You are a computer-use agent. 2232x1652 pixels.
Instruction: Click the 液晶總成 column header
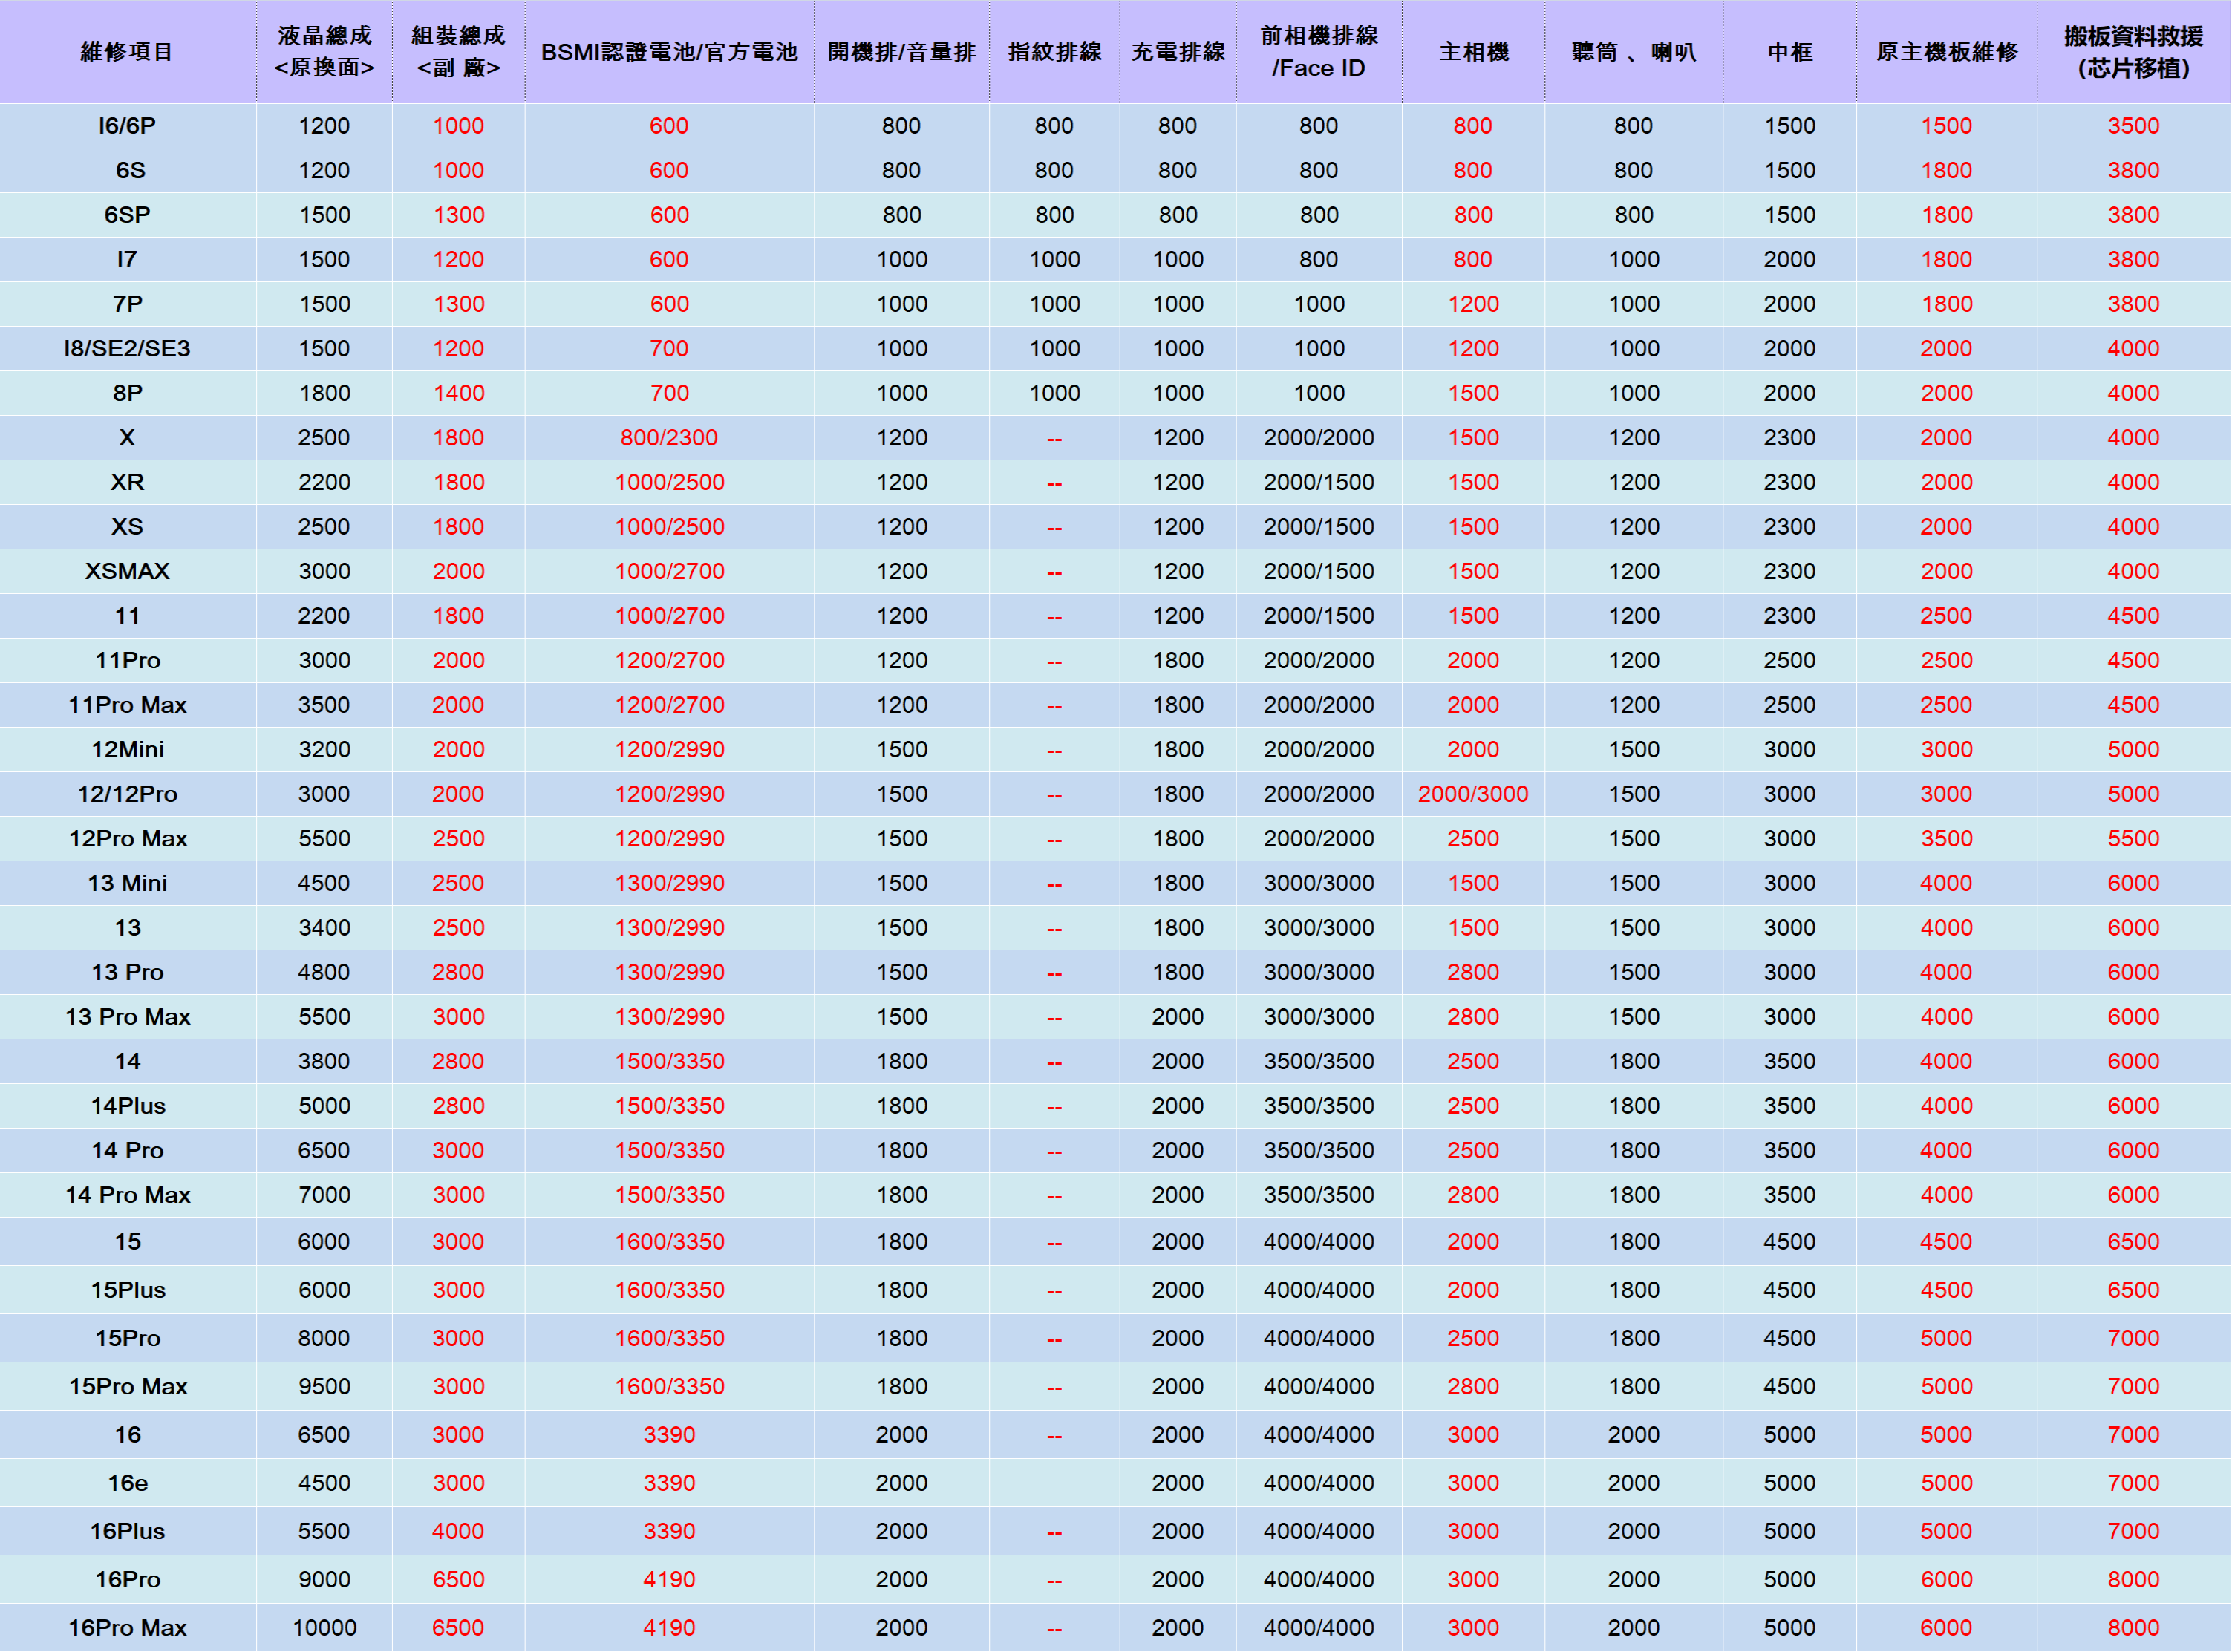tap(324, 52)
